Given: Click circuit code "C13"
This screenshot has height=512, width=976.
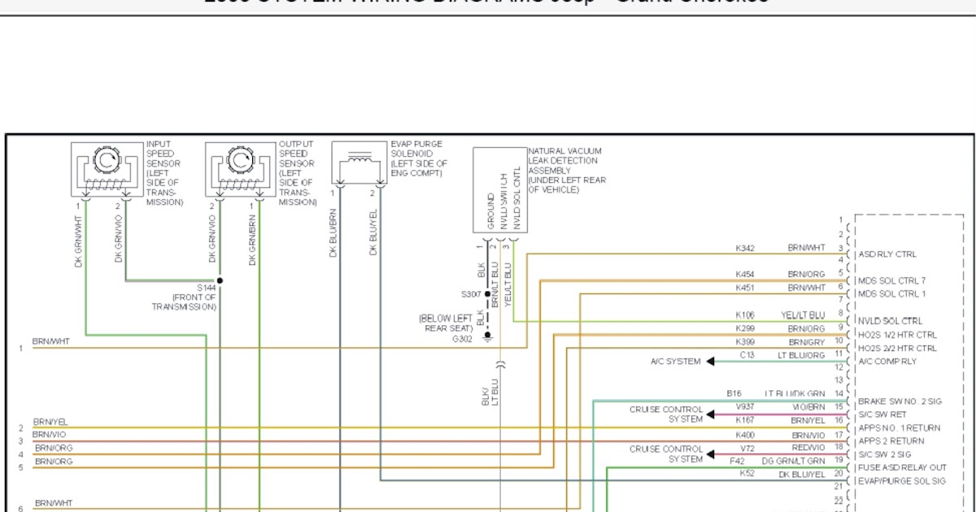Looking at the screenshot, I should coord(747,355).
